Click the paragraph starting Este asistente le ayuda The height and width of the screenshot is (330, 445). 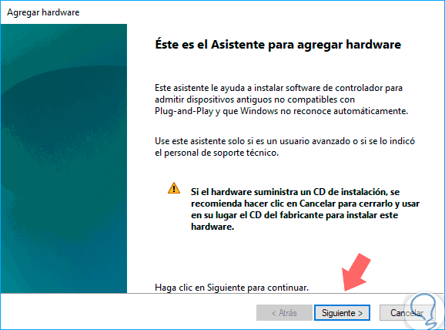pos(281,99)
